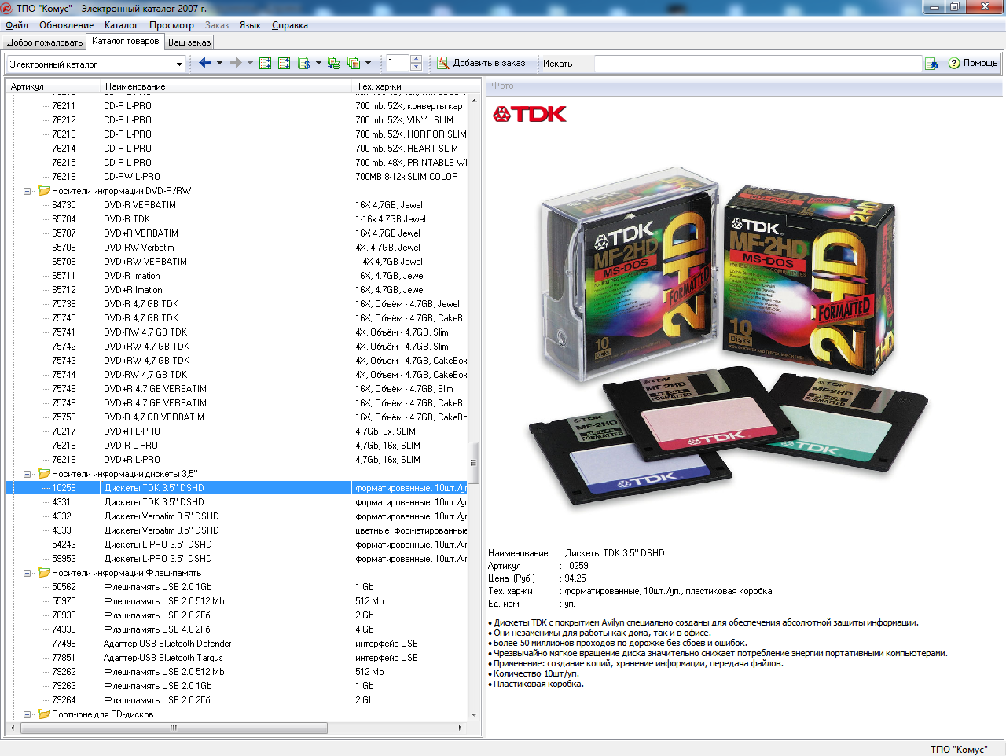The width and height of the screenshot is (1006, 756).
Task: Click the folder icon of Носители информации Флеш-память
Action: 44,573
